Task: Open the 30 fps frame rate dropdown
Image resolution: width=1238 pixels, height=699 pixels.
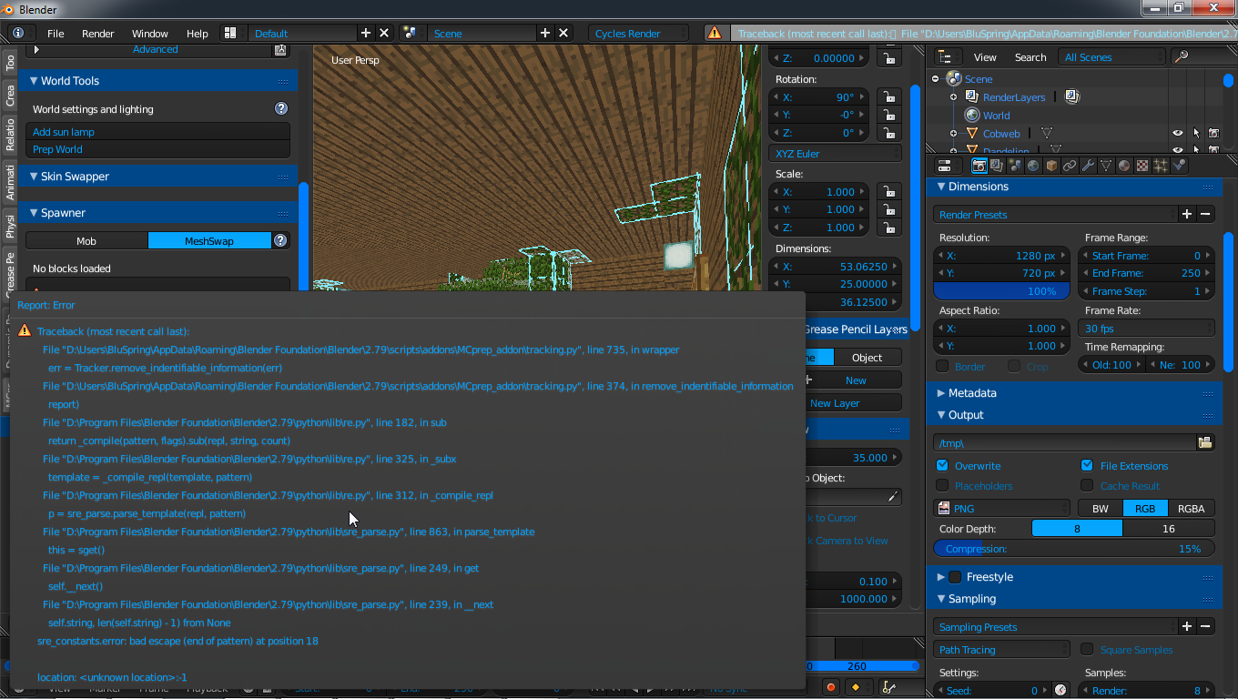Action: coord(1146,329)
